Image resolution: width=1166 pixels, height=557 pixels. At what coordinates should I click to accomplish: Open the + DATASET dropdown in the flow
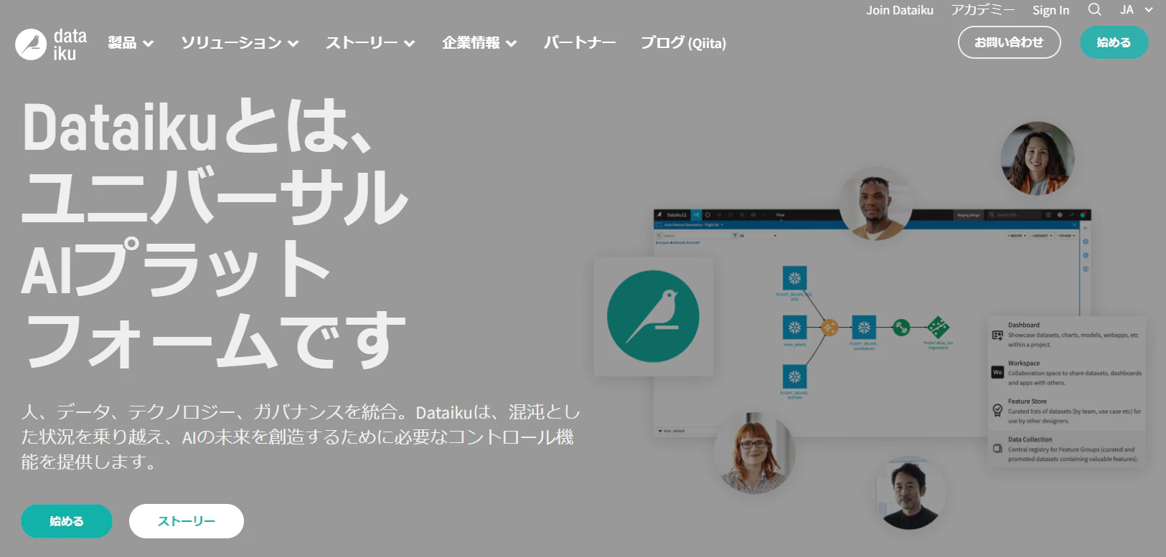(x=1041, y=235)
